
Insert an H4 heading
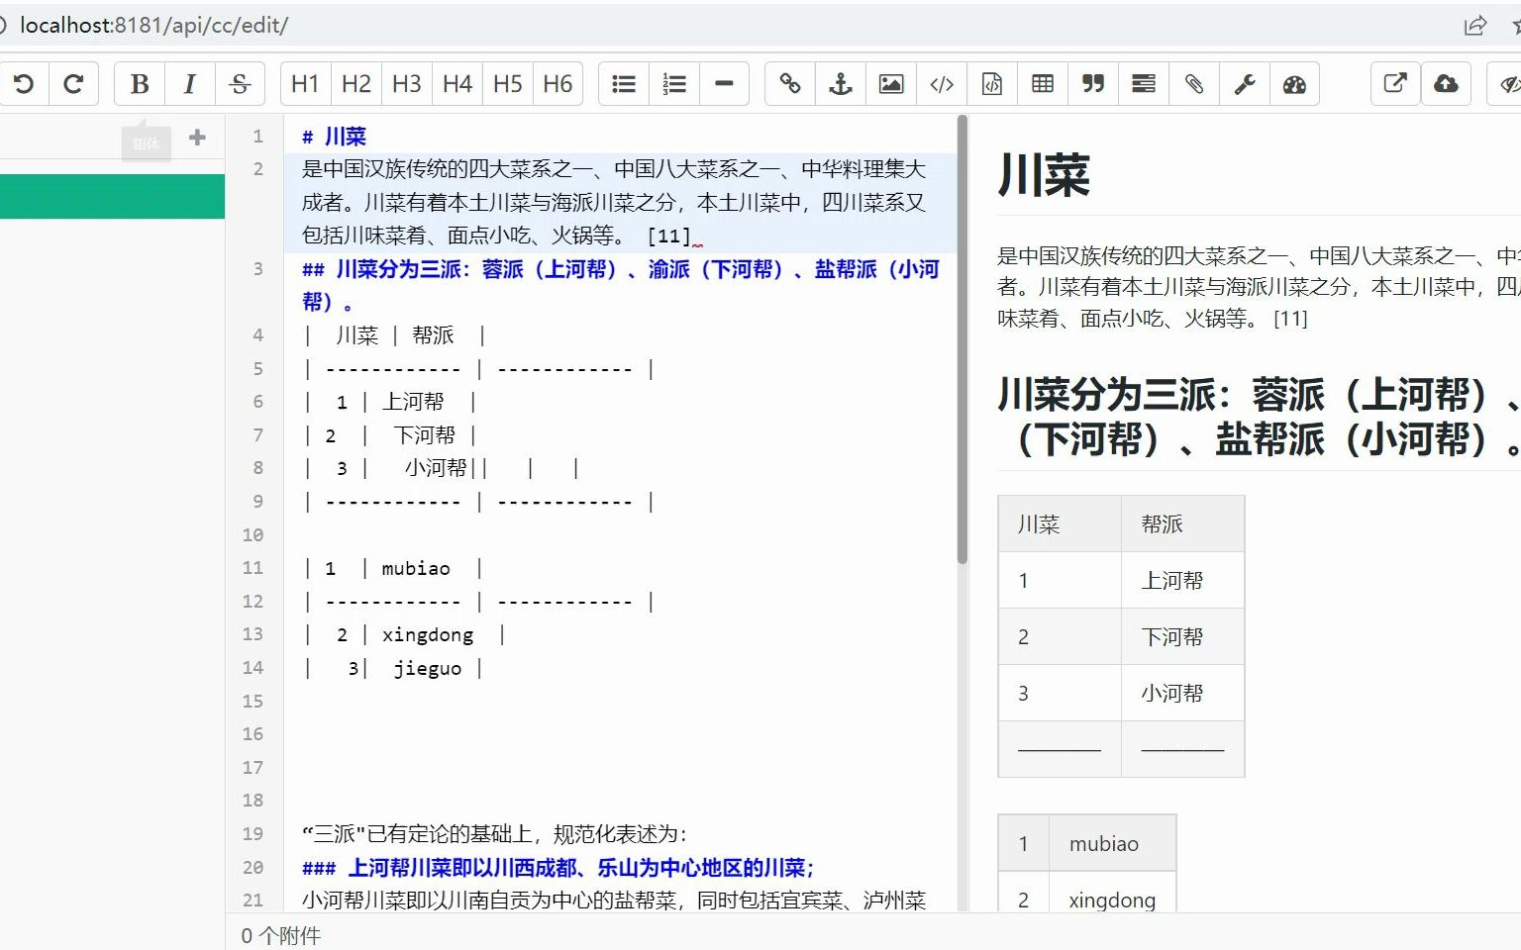456,84
